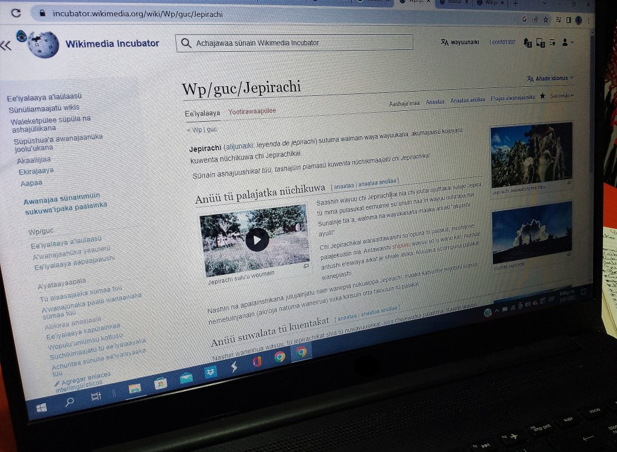Bookmark this tab with the star icon
The height and width of the screenshot is (452, 617).
(545, 20)
